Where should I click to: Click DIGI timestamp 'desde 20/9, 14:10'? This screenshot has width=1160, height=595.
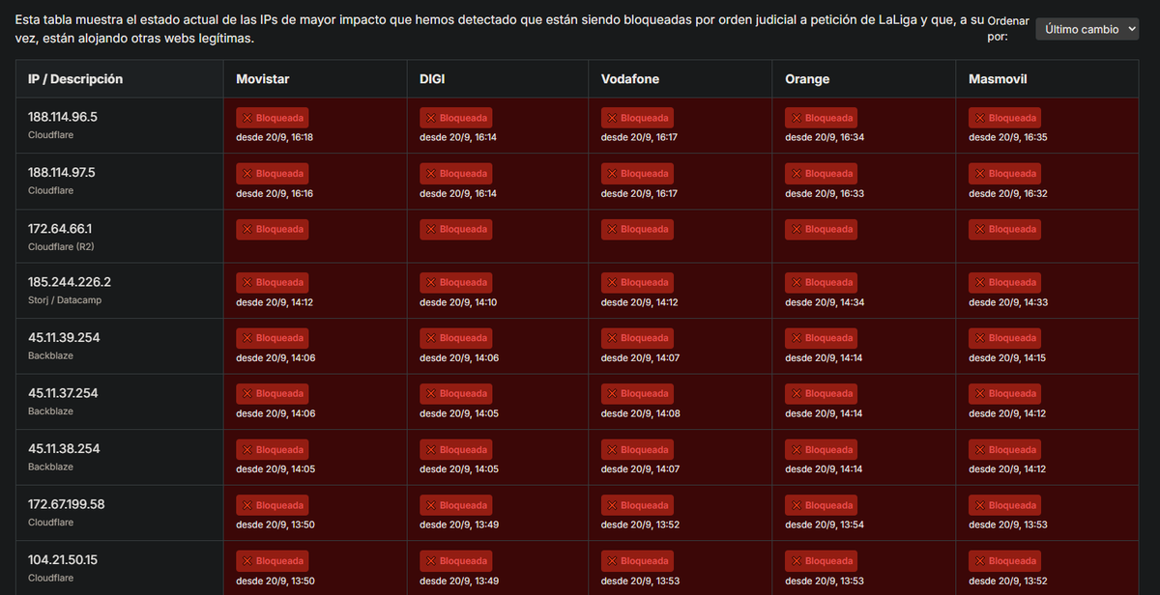point(458,303)
